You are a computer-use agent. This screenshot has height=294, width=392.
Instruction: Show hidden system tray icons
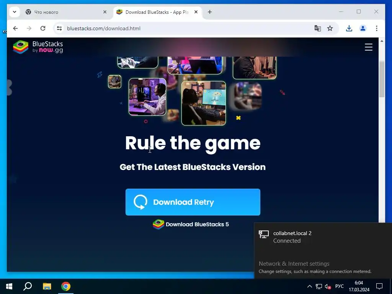coord(309,286)
